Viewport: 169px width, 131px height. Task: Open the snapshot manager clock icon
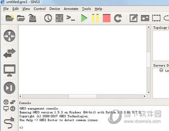click(48, 18)
